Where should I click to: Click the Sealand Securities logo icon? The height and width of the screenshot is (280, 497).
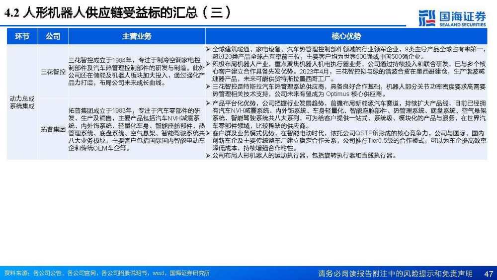(x=427, y=18)
